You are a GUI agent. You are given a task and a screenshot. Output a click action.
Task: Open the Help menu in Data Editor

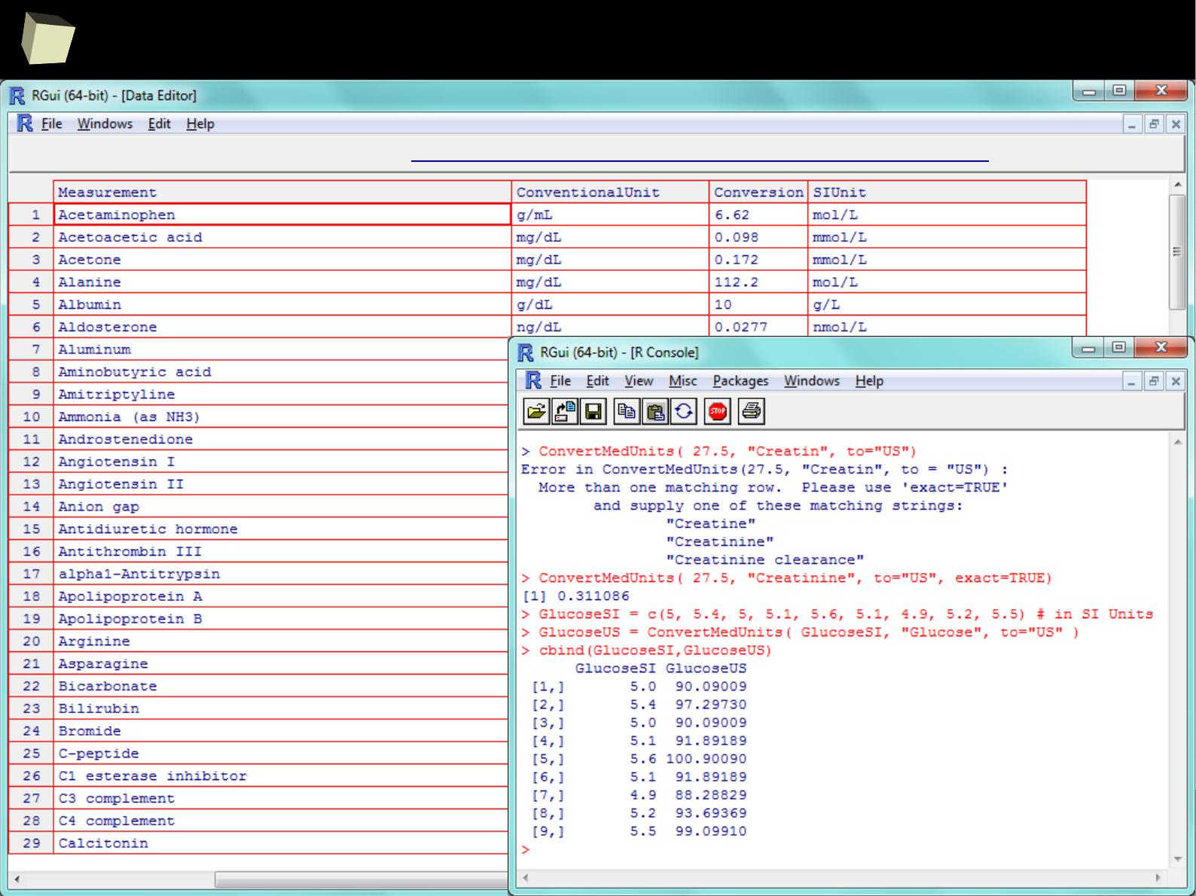(x=200, y=123)
